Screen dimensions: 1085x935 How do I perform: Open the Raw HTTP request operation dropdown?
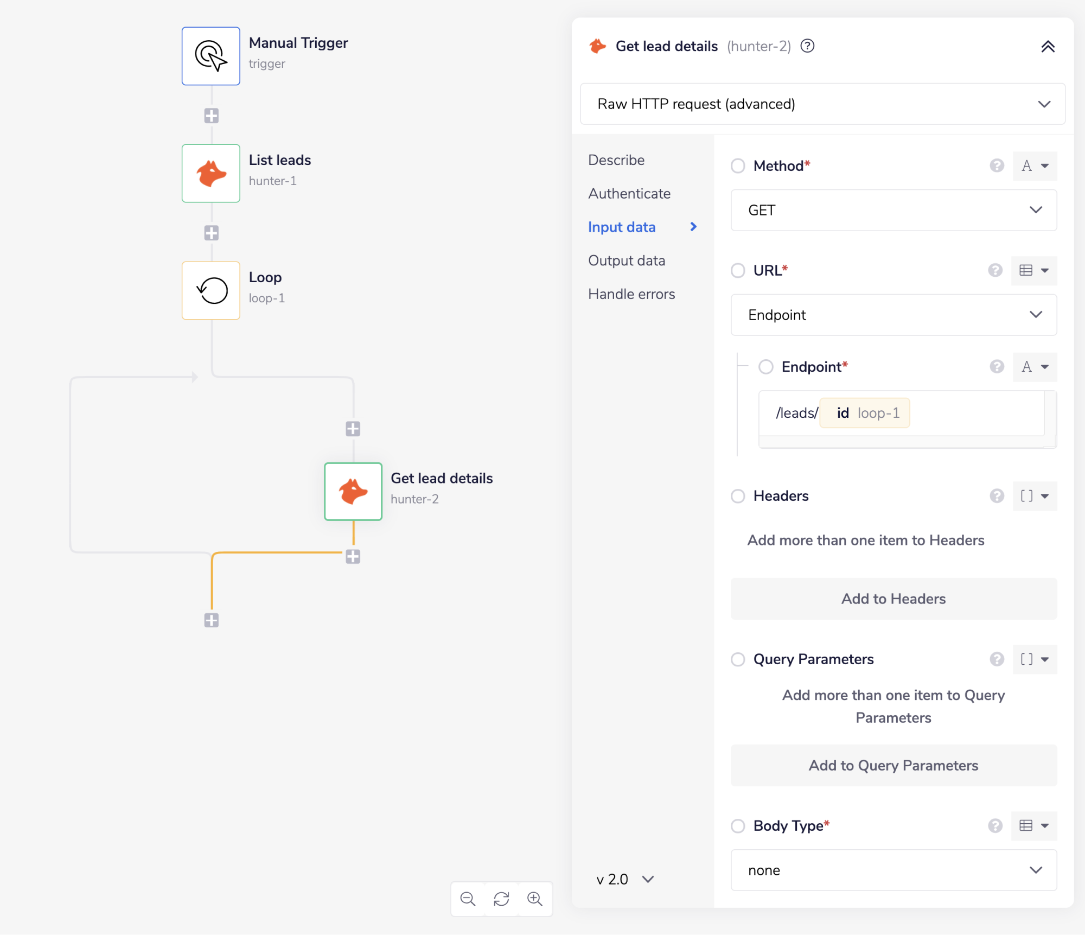coord(822,104)
